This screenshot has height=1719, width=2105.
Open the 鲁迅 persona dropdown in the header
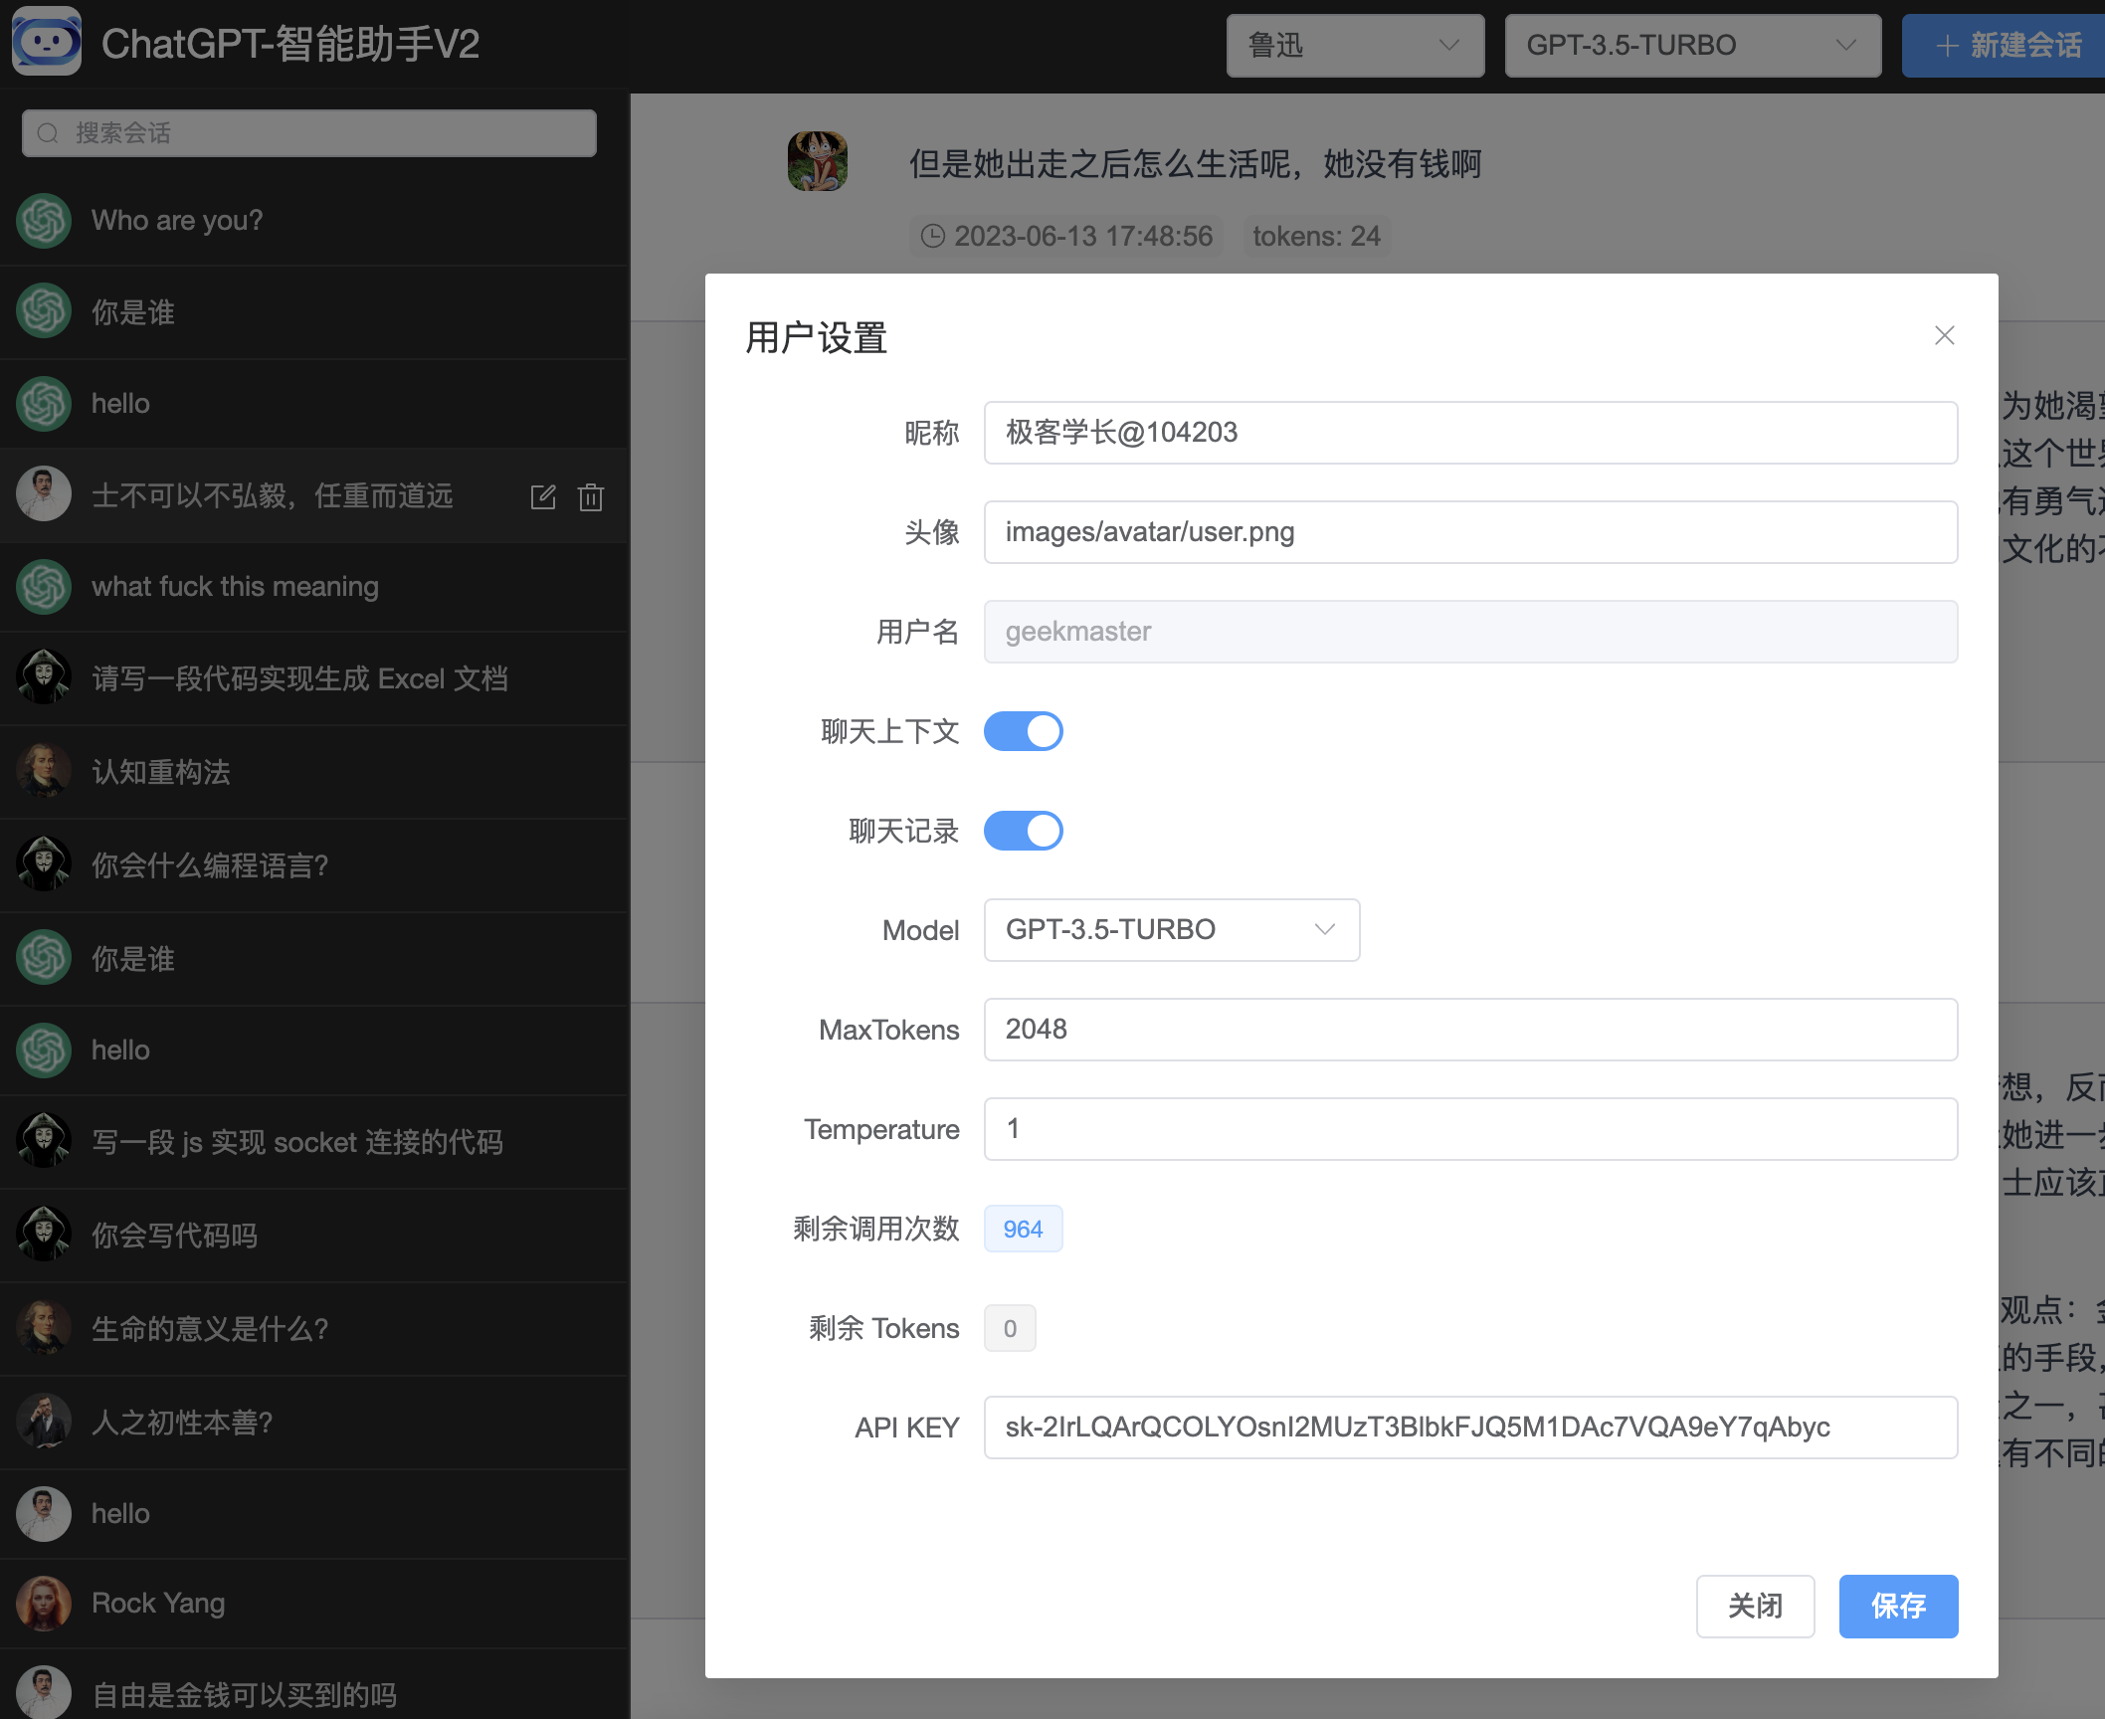pos(1355,45)
